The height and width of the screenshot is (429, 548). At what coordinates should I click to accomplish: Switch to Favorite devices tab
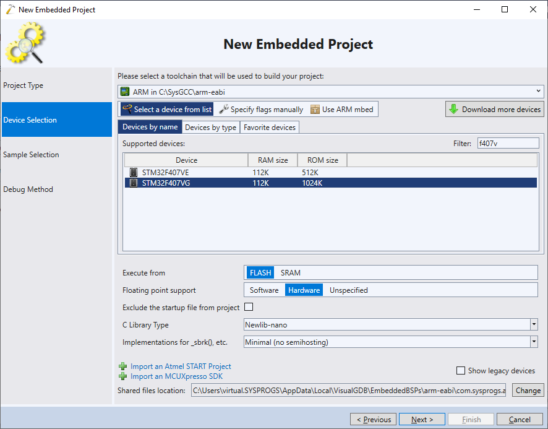[270, 127]
